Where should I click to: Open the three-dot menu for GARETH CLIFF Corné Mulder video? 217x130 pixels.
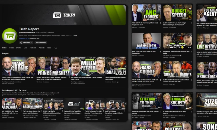[x=191, y=80]
